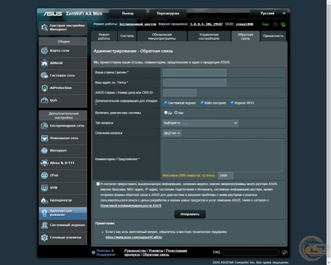
Task: Switch to the Обновление микропрограммы tab
Action: 162,36
